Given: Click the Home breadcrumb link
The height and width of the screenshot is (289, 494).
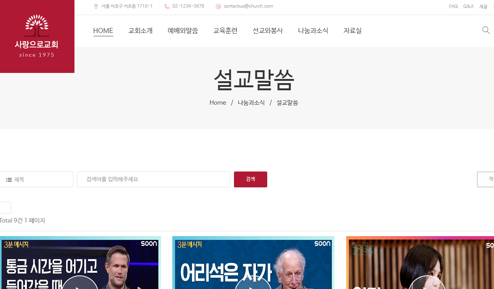Looking at the screenshot, I should point(218,102).
